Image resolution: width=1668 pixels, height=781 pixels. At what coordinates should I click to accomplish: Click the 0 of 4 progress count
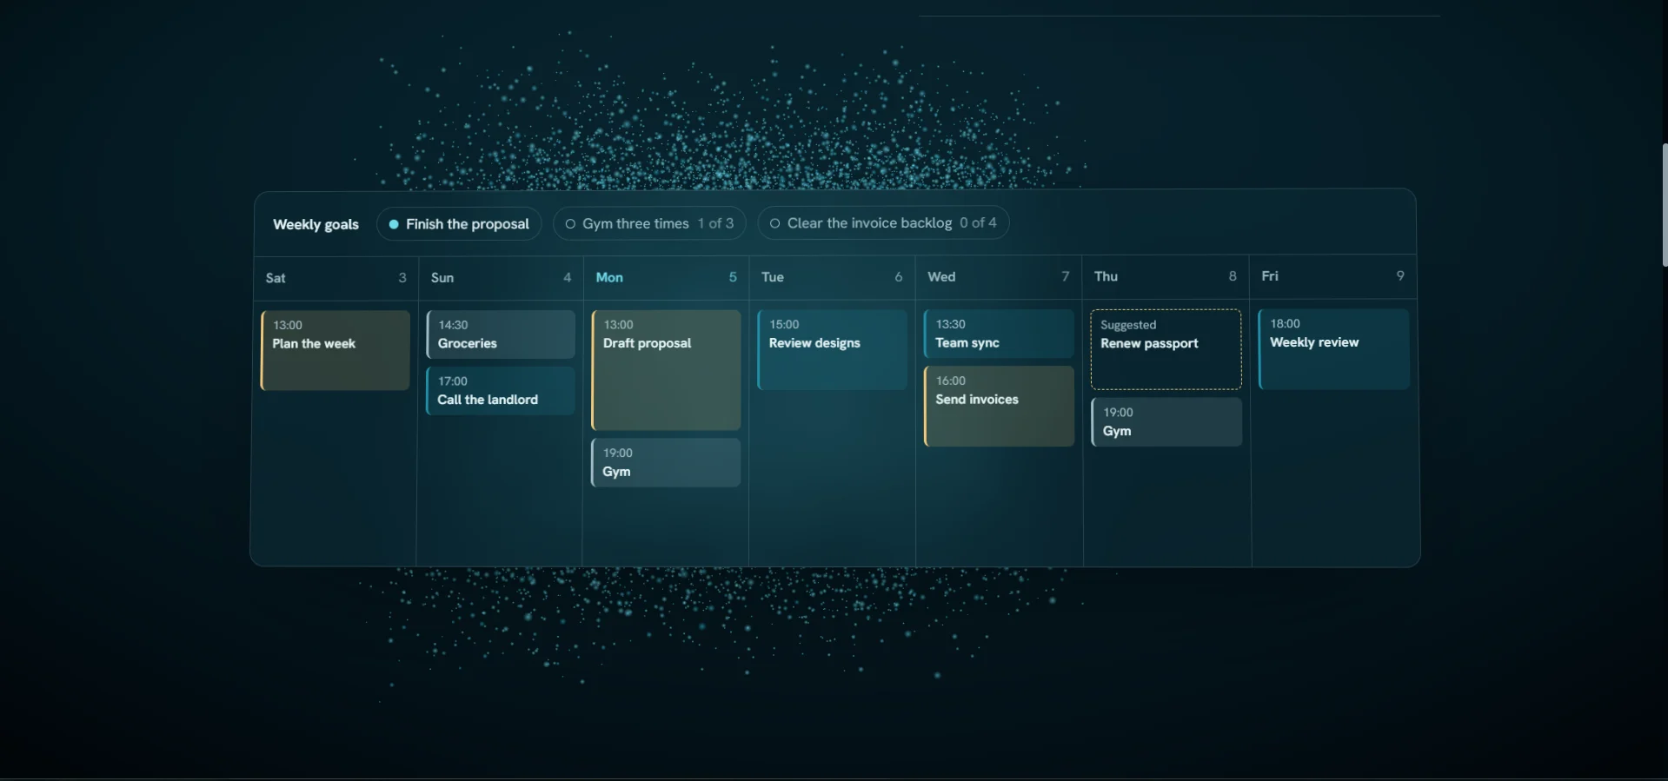tap(978, 222)
